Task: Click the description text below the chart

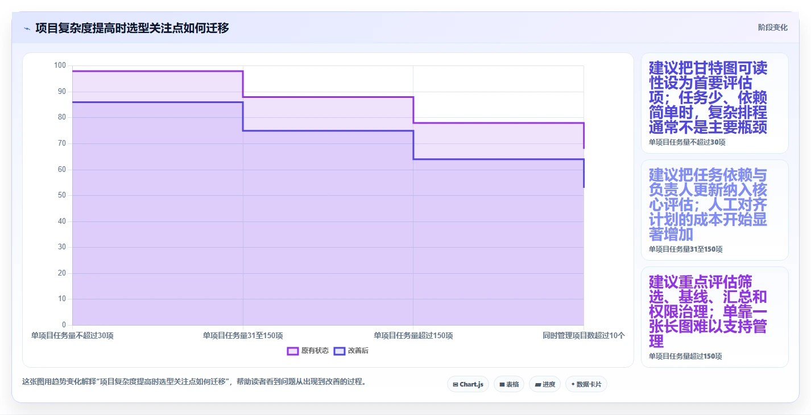Action: coord(194,381)
